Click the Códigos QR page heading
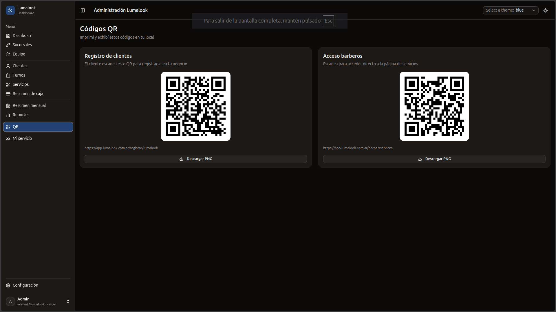The height and width of the screenshot is (312, 556). [99, 29]
